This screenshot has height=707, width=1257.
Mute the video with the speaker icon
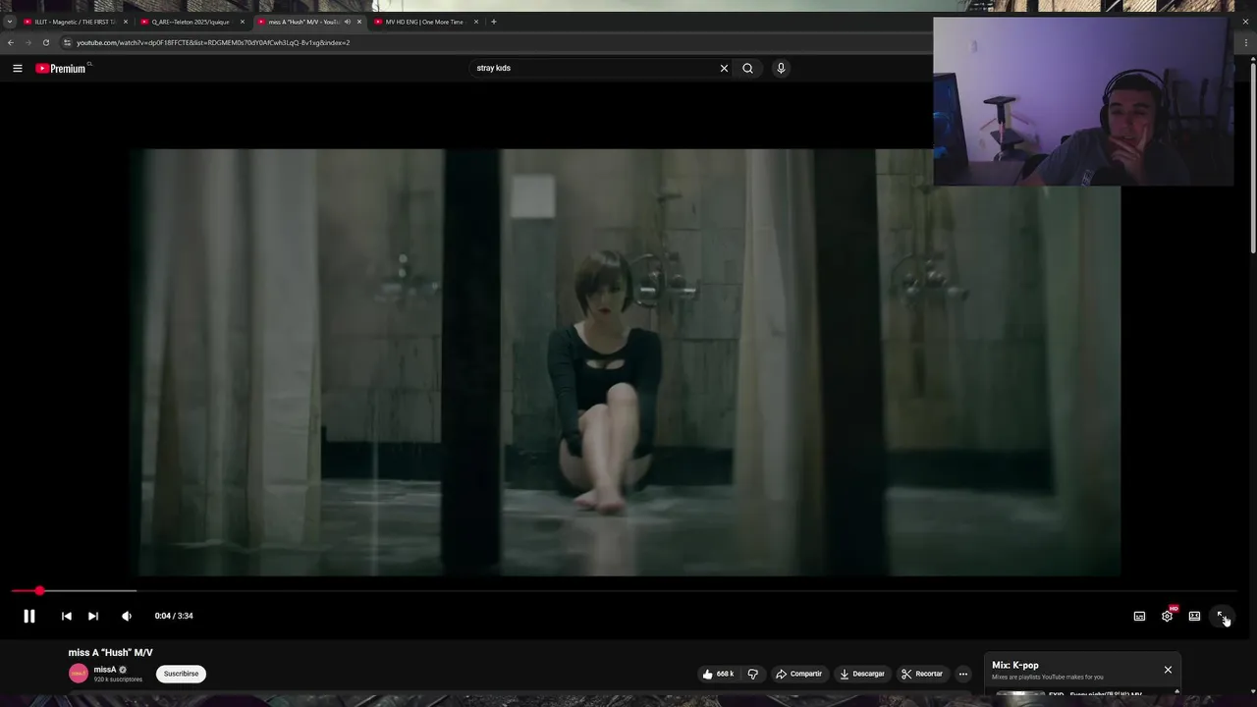pos(127,616)
